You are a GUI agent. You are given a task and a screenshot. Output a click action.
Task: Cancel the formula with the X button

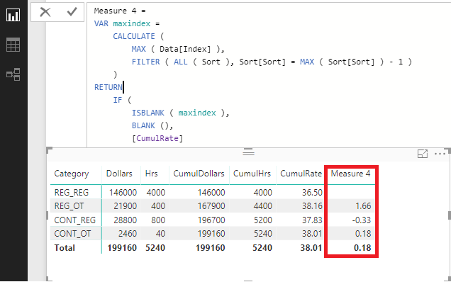(45, 12)
